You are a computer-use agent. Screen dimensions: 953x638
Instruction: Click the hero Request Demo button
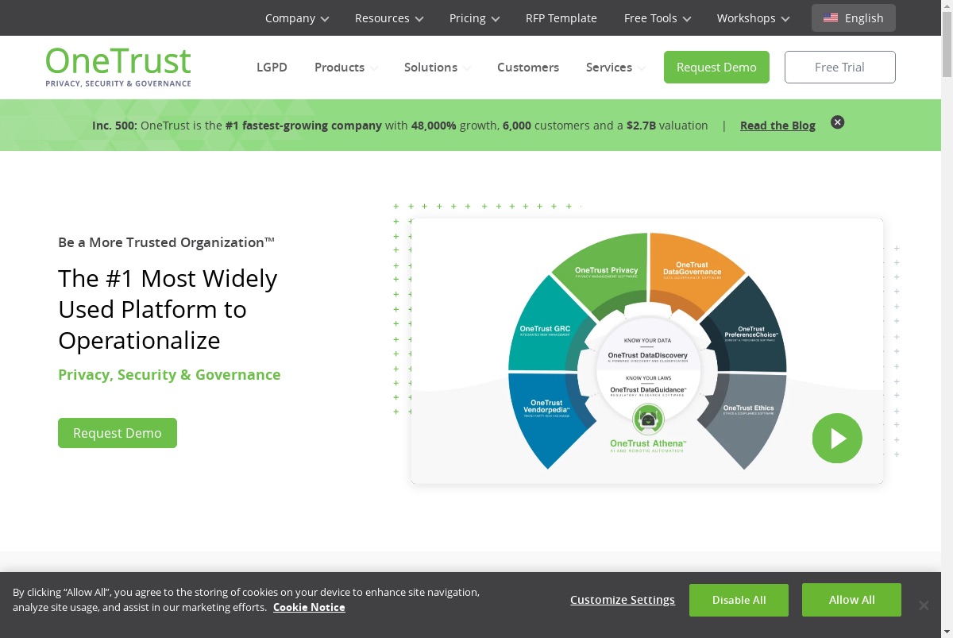tap(118, 433)
